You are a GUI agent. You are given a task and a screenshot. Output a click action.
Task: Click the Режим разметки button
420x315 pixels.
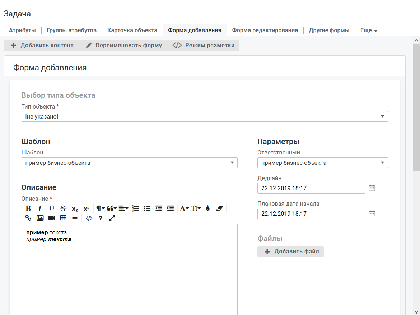pyautogui.click(x=203, y=46)
